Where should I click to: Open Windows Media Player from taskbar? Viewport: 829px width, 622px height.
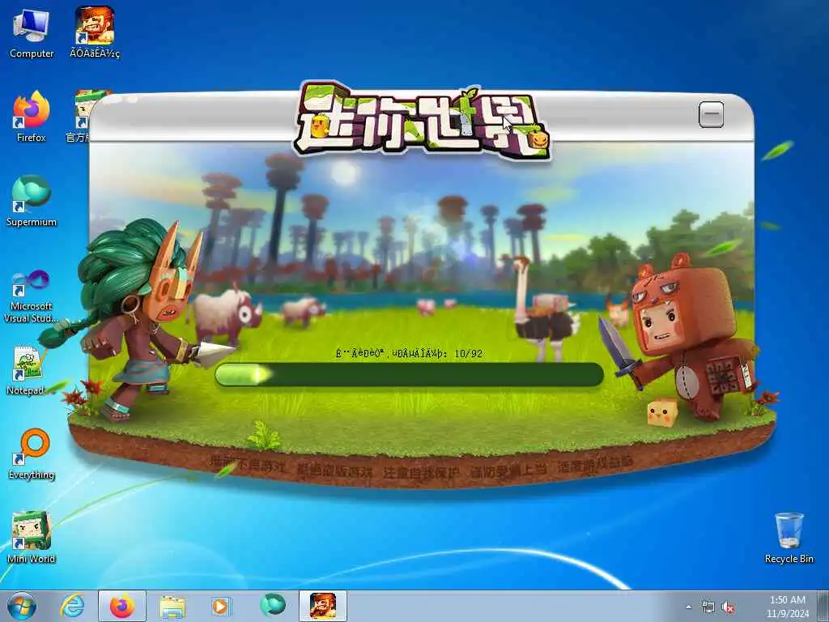[x=220, y=606]
